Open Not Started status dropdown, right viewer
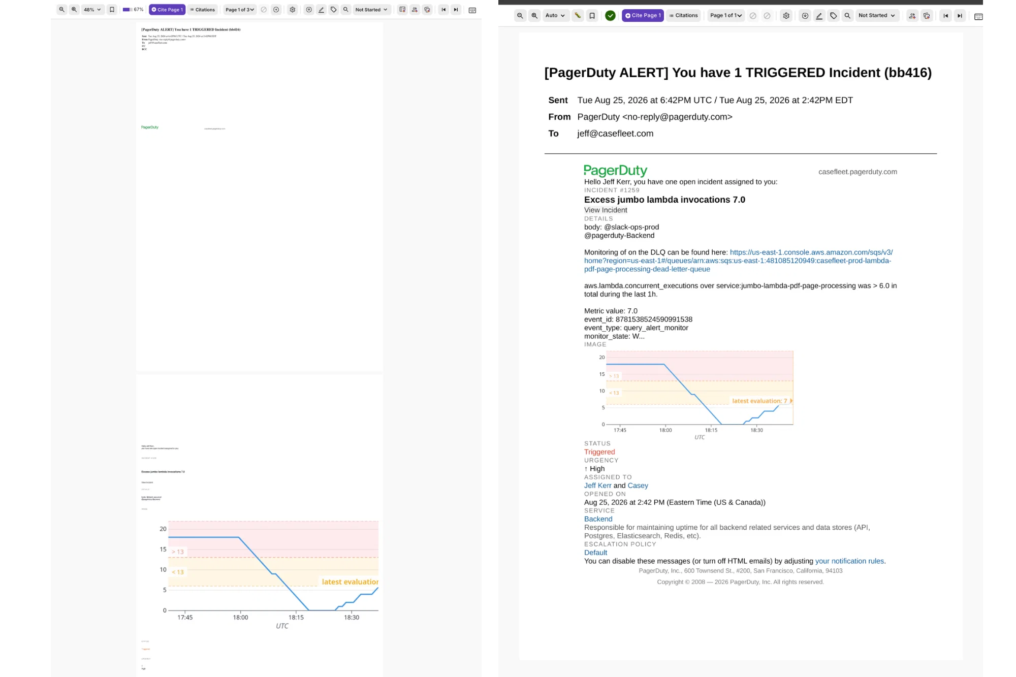Viewport: 1016px width, 677px height. click(x=877, y=16)
